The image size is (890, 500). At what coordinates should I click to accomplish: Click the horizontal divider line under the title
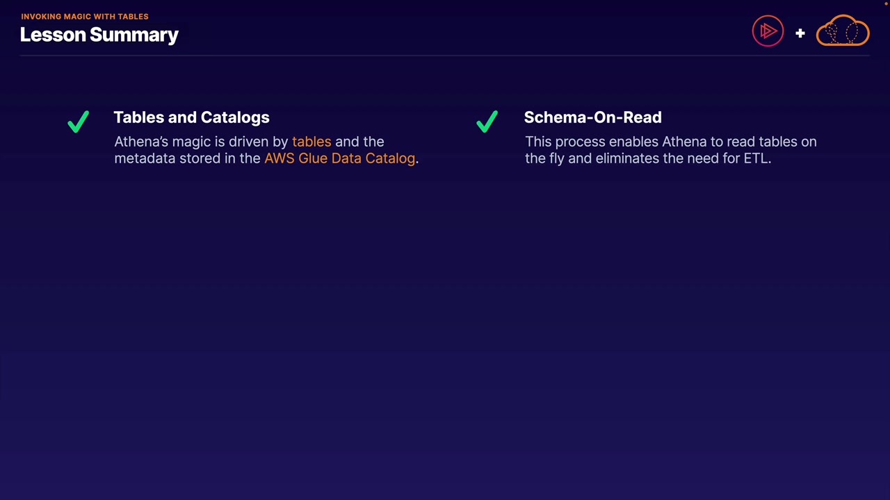point(445,55)
